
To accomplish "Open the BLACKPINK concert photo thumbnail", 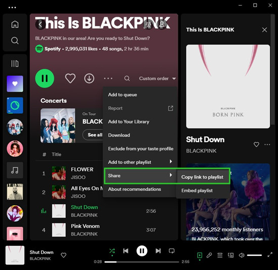I will (x=58, y=125).
